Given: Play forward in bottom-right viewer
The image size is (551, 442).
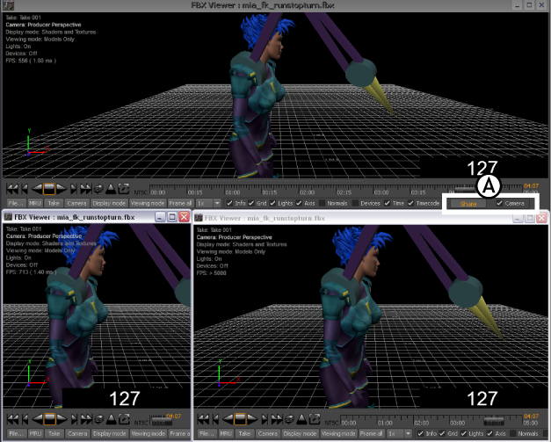Looking at the screenshot, I should pos(252,419).
